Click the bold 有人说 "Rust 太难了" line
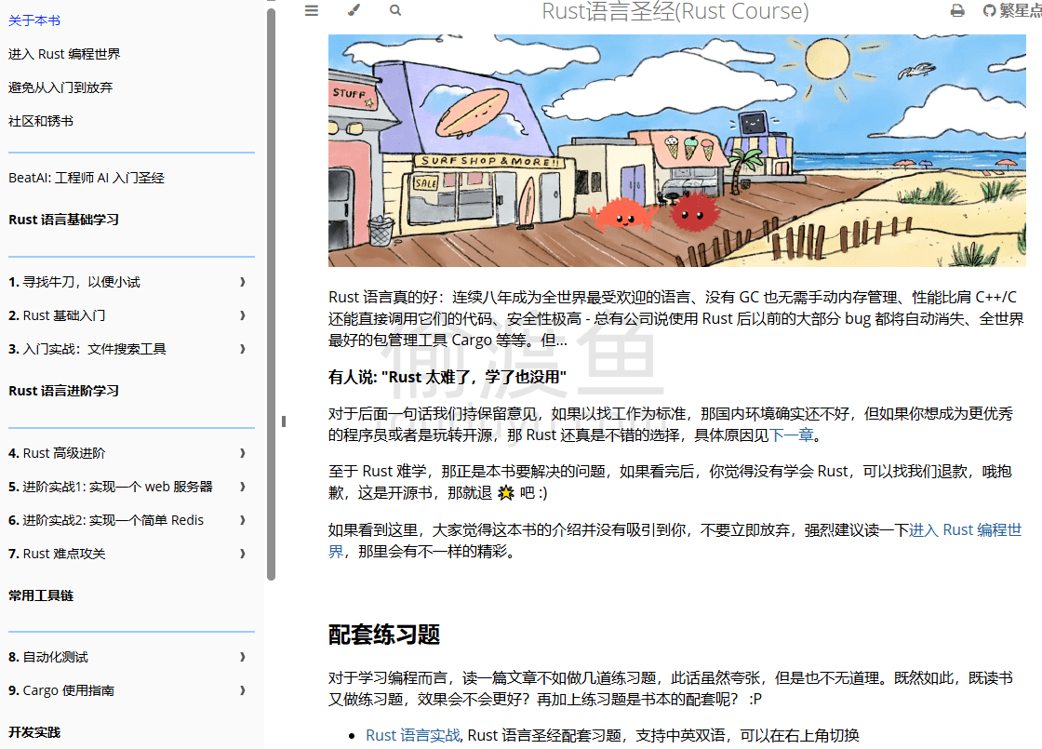The width and height of the screenshot is (1042, 749). 448,378
